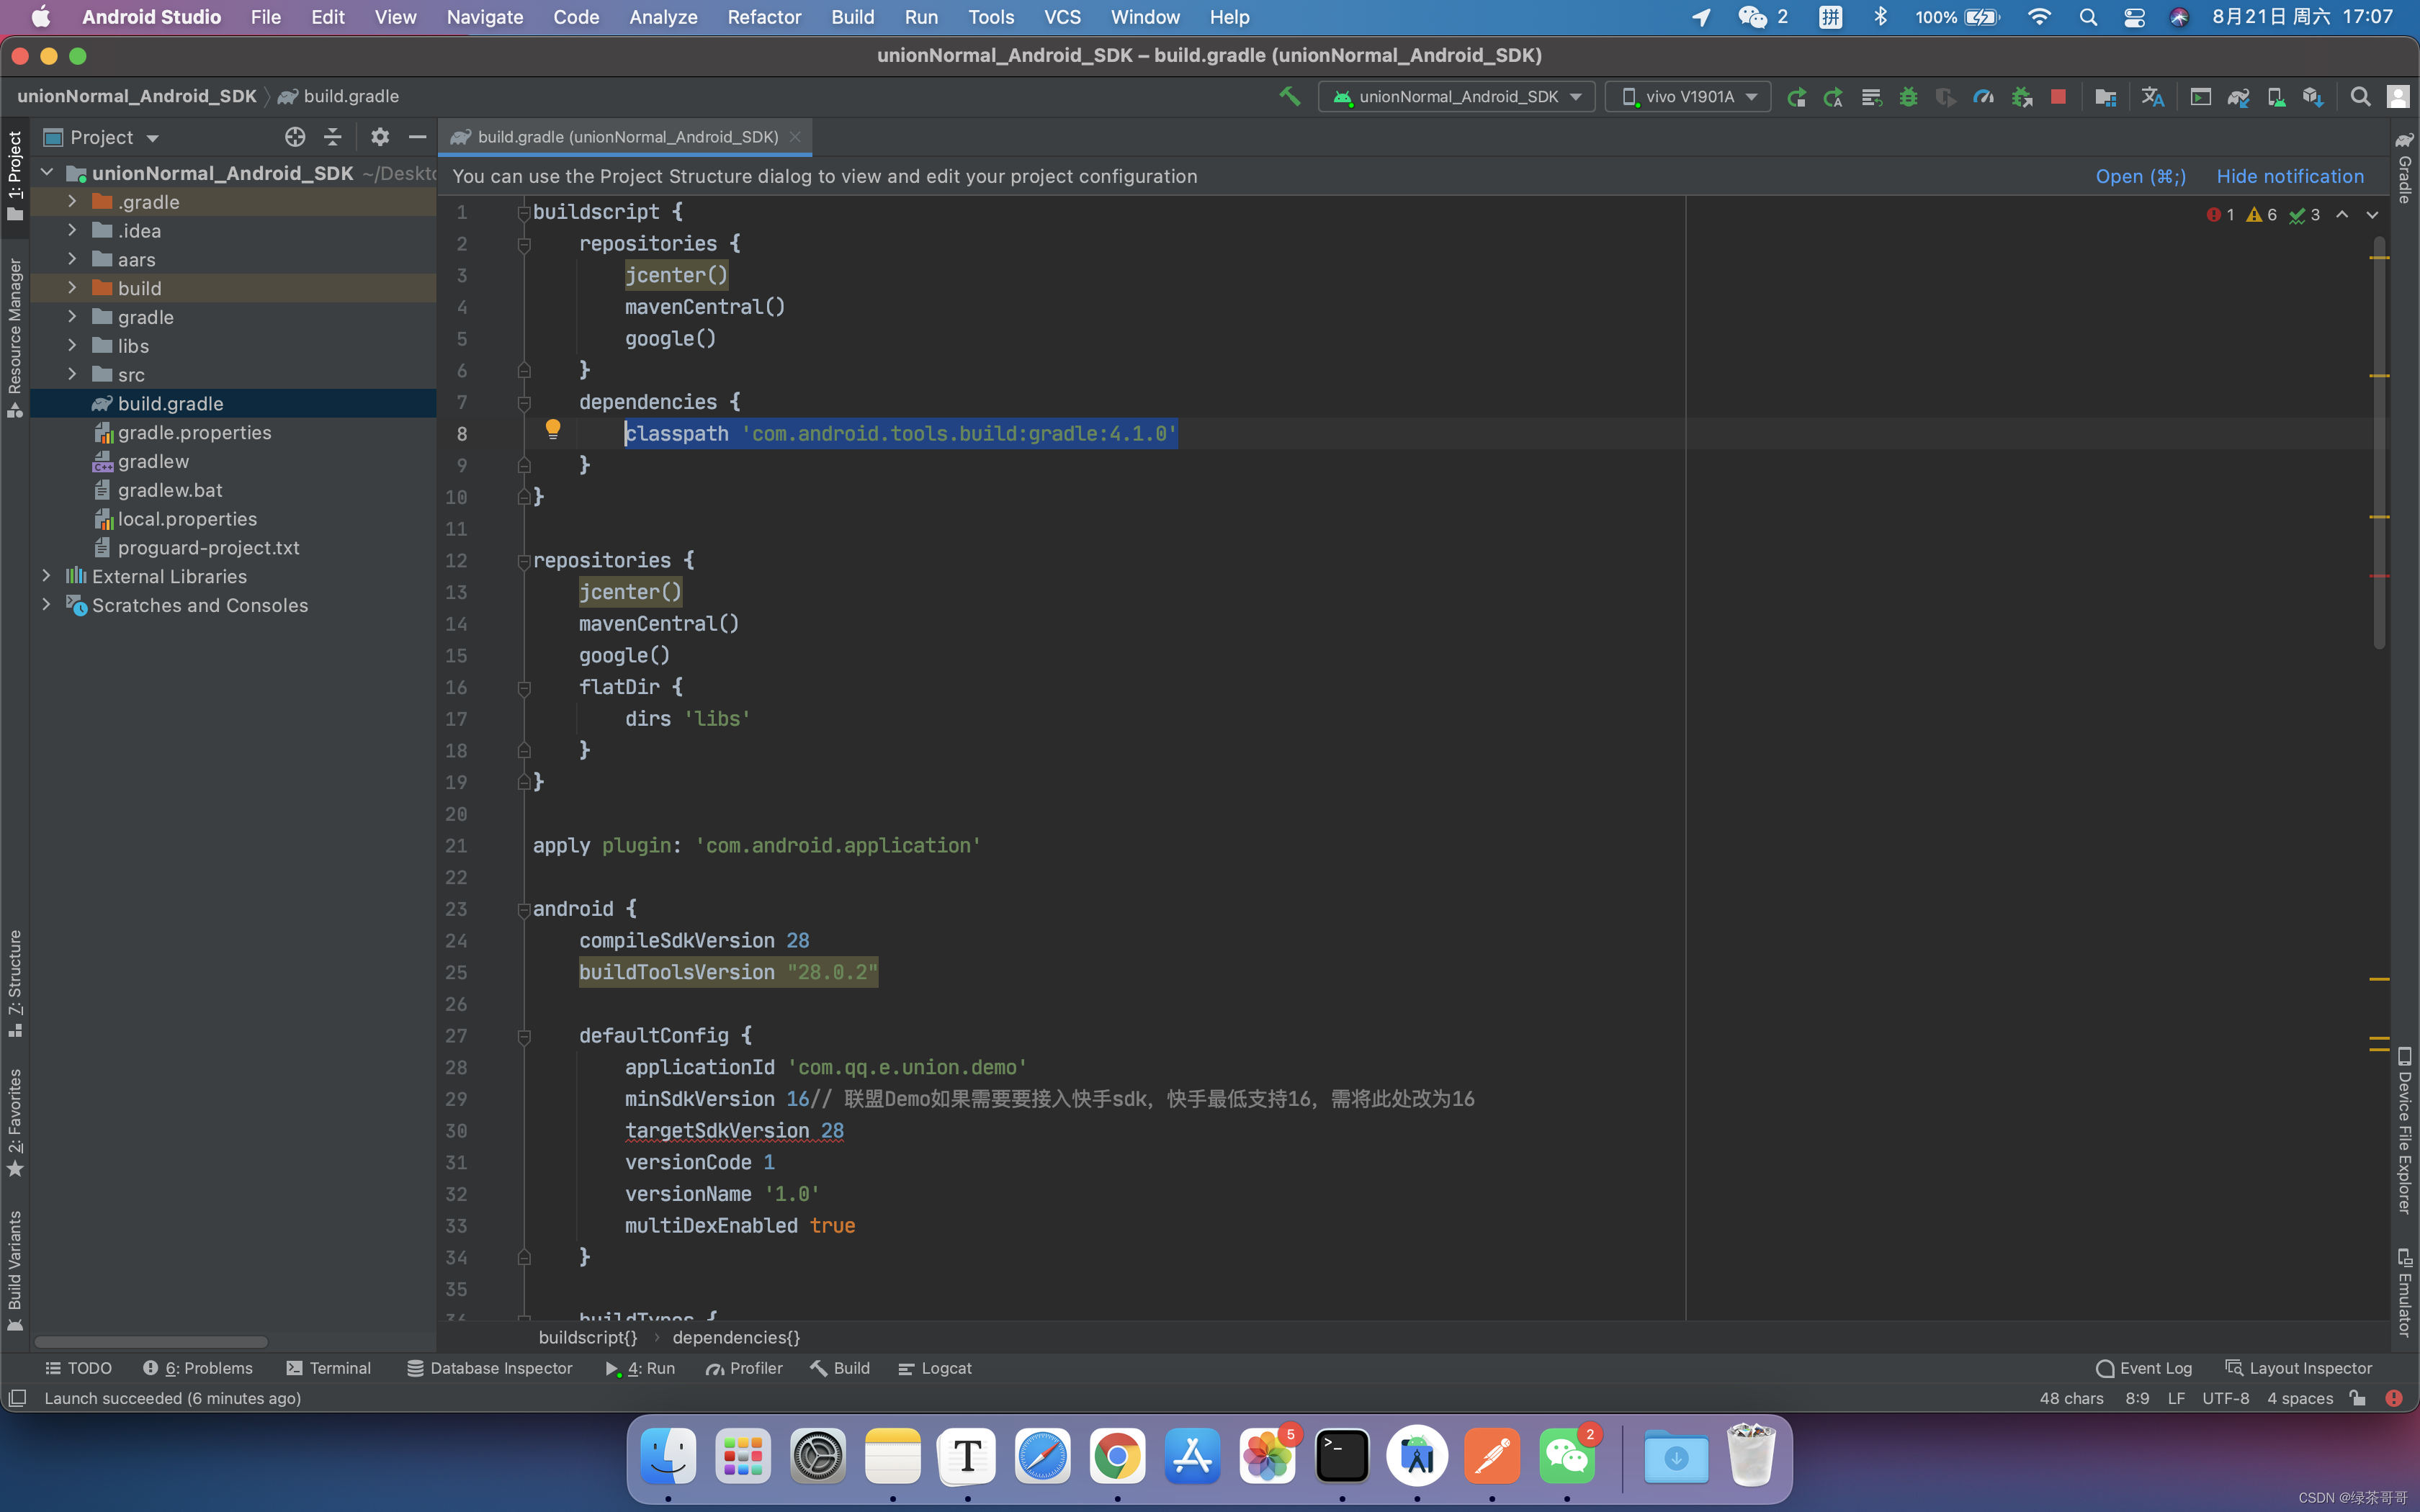Click the Debug app bug icon
This screenshot has height=1512, width=2420.
[1908, 97]
